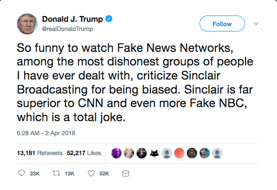Click the Follow button
277x190 pixels.
[222, 23]
